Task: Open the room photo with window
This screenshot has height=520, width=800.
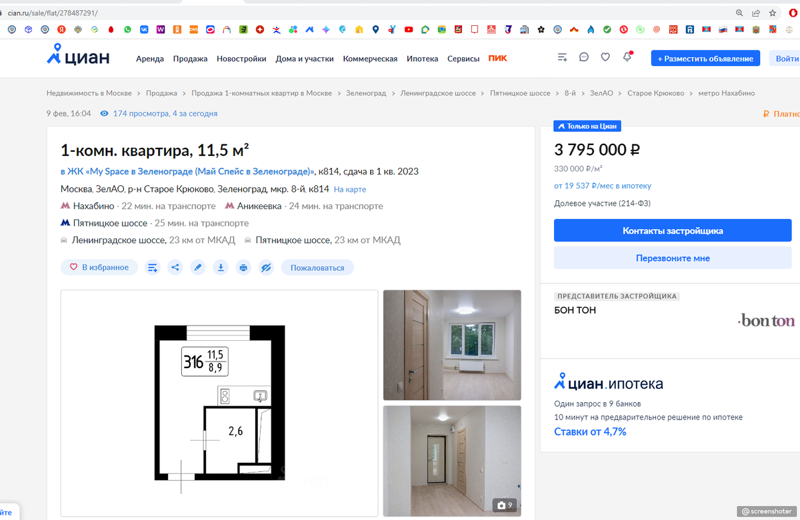Action: [452, 345]
